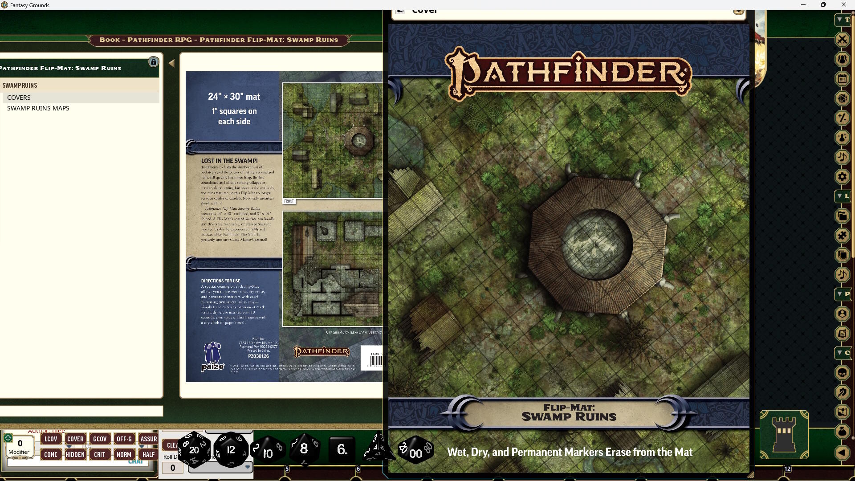Viewport: 855px width, 481px height.
Task: Toggle the CRIT modifier button
Action: click(100, 455)
